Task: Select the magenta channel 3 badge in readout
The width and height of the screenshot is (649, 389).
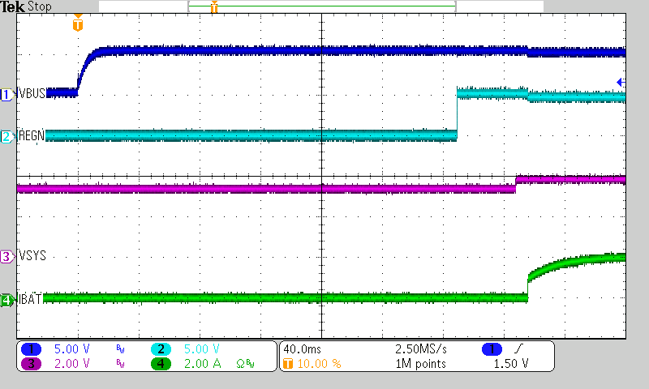Action: 32,364
